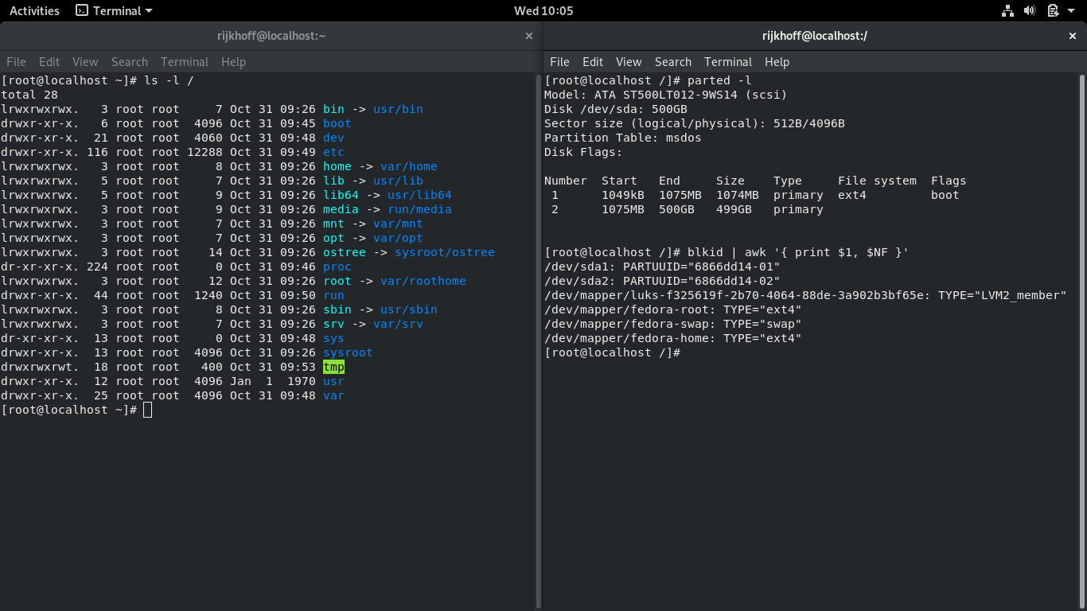Click the clipboard icon in the top bar
Viewport: 1087px width, 611px height.
point(1052,10)
